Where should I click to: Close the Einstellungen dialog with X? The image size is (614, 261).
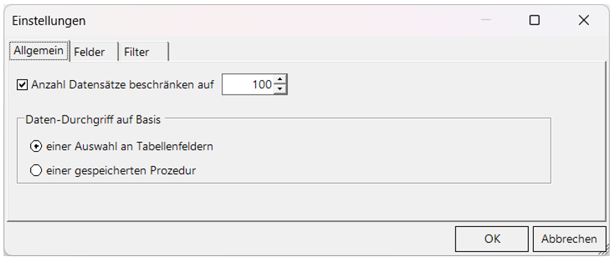tap(584, 20)
